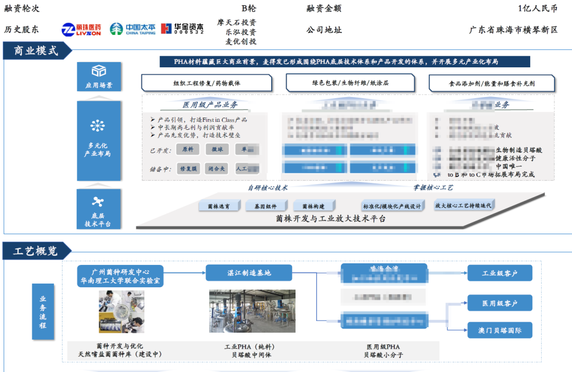Click the 澳门贝塔国际 customer box
The image size is (572, 372).
coord(500,331)
